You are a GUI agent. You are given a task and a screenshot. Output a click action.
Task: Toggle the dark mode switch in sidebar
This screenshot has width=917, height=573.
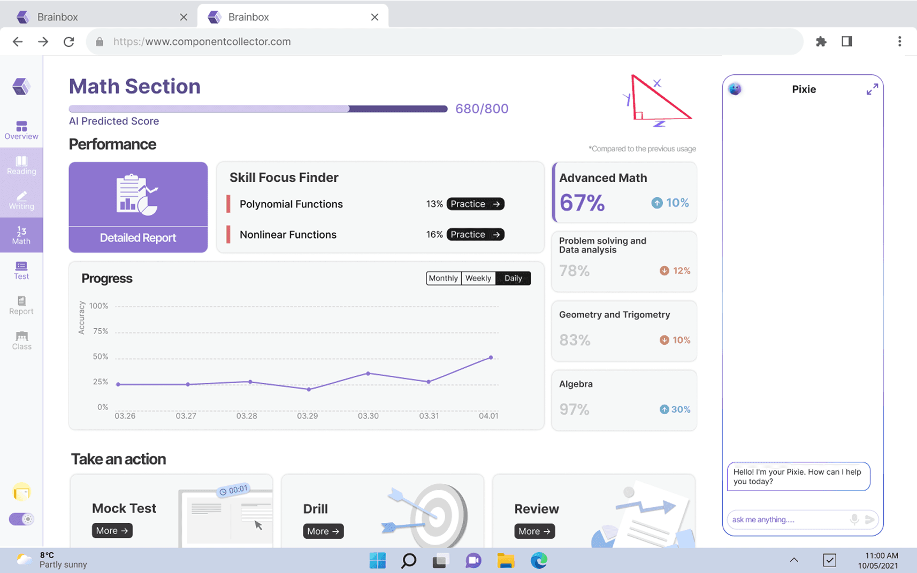[21, 519]
